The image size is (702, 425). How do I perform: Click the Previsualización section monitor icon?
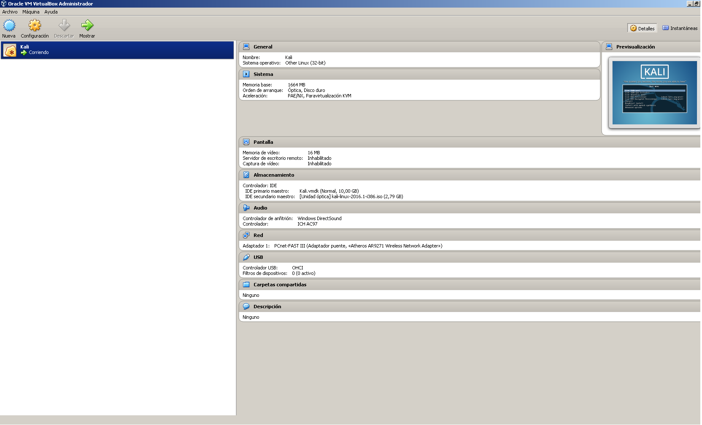pos(609,47)
